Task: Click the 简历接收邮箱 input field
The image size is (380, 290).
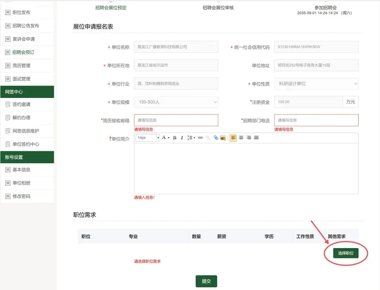Action: (x=176, y=120)
